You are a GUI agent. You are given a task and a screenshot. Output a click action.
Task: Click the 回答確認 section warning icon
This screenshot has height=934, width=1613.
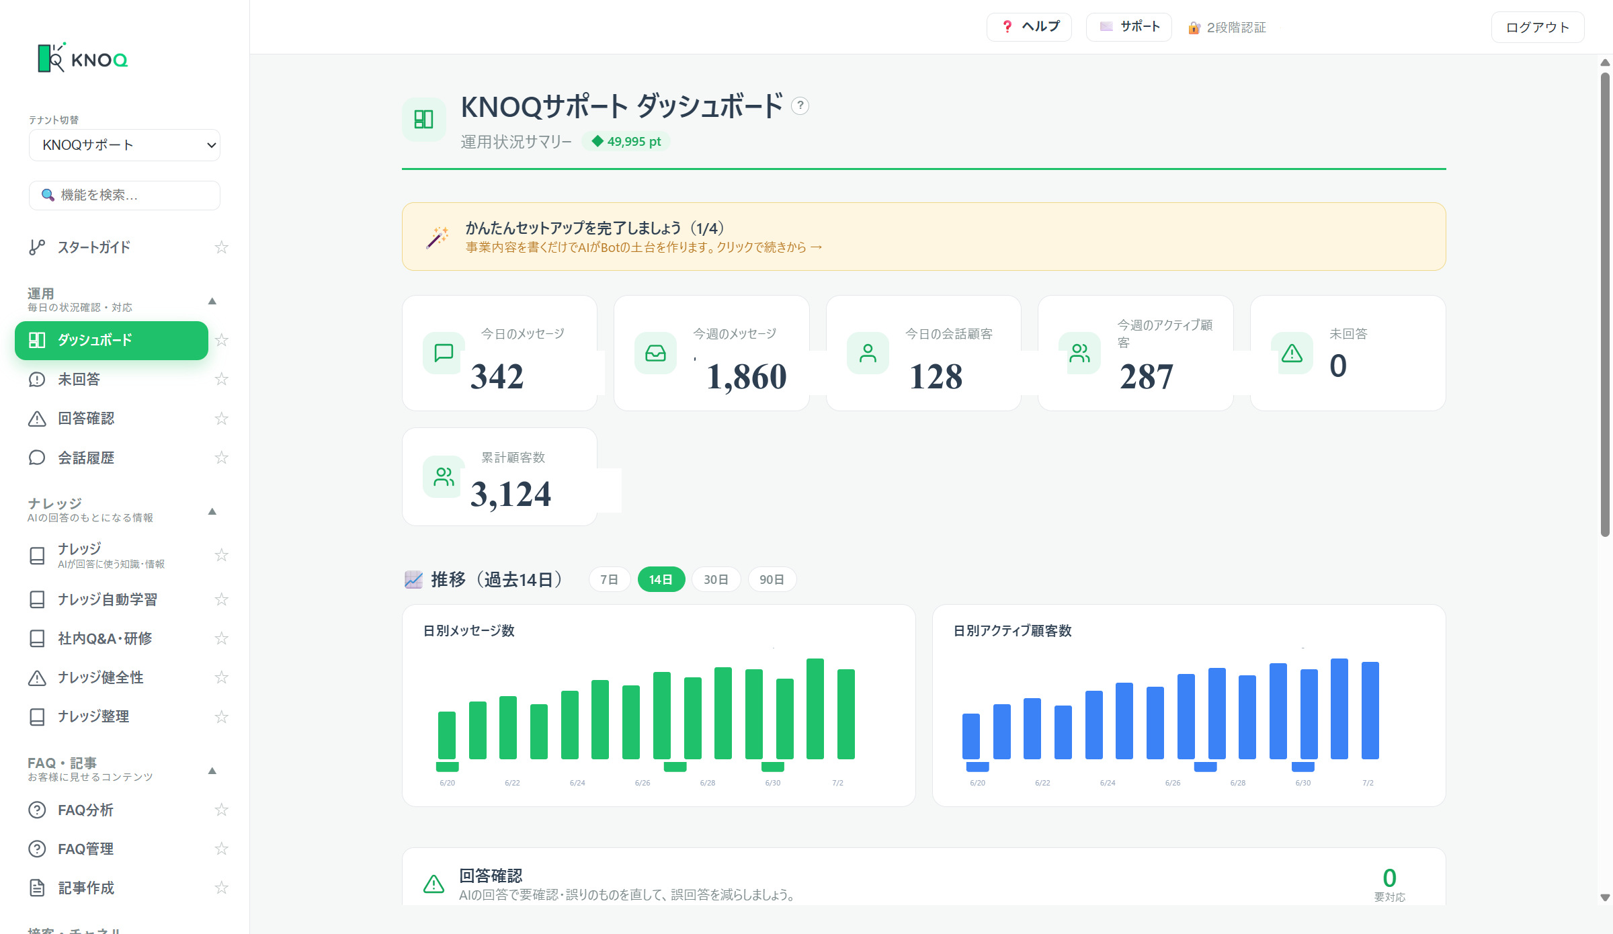[x=433, y=884]
